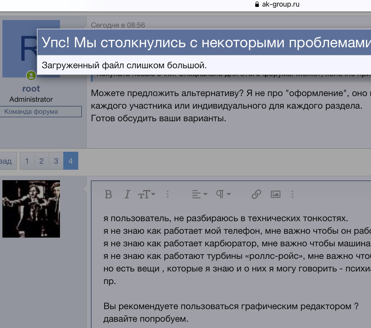Image resolution: width=371 pixels, height=328 pixels.
Task: Expand the text alignment dropdown
Action: pos(199,195)
